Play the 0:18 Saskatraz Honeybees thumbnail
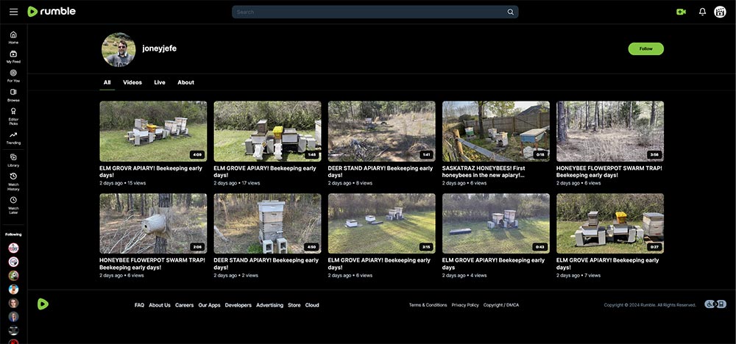The image size is (736, 344). click(x=495, y=132)
